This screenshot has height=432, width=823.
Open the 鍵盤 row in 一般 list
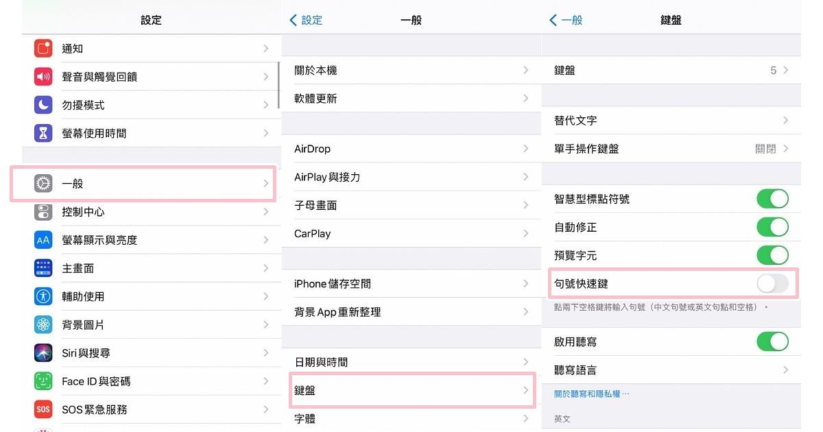click(410, 390)
